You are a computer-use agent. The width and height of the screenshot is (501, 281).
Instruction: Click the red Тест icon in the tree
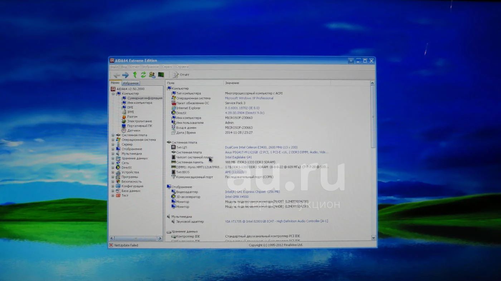coord(118,196)
